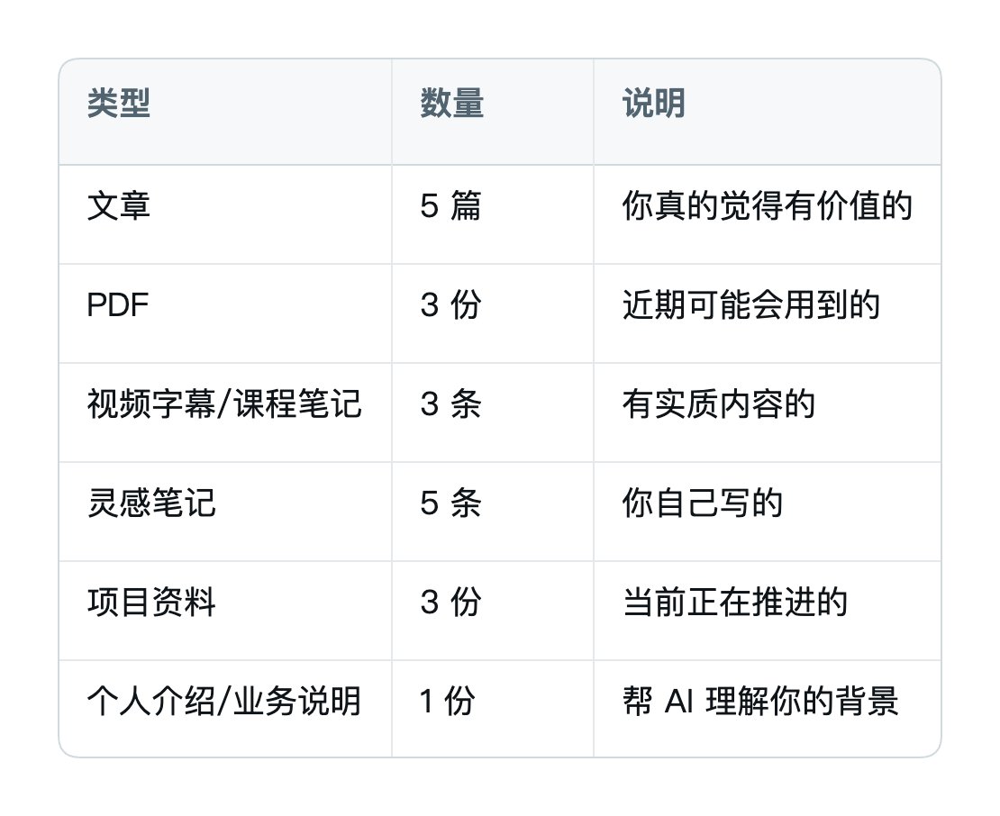1000x816 pixels.
Task: Click the 个人介绍/业务说明 cell
Action: tap(225, 709)
